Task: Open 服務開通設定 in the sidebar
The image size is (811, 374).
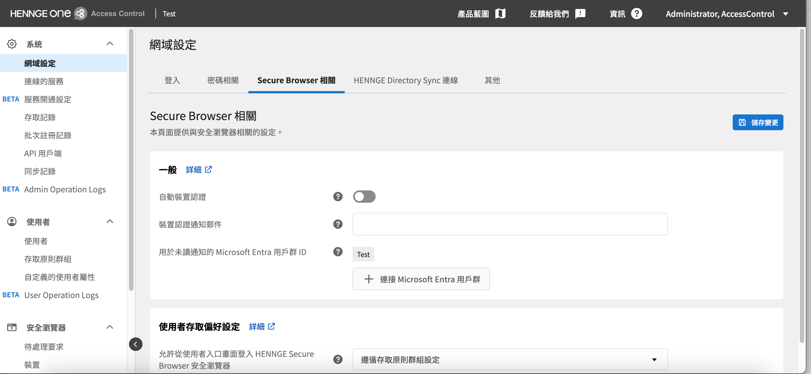Action: pyautogui.click(x=48, y=99)
